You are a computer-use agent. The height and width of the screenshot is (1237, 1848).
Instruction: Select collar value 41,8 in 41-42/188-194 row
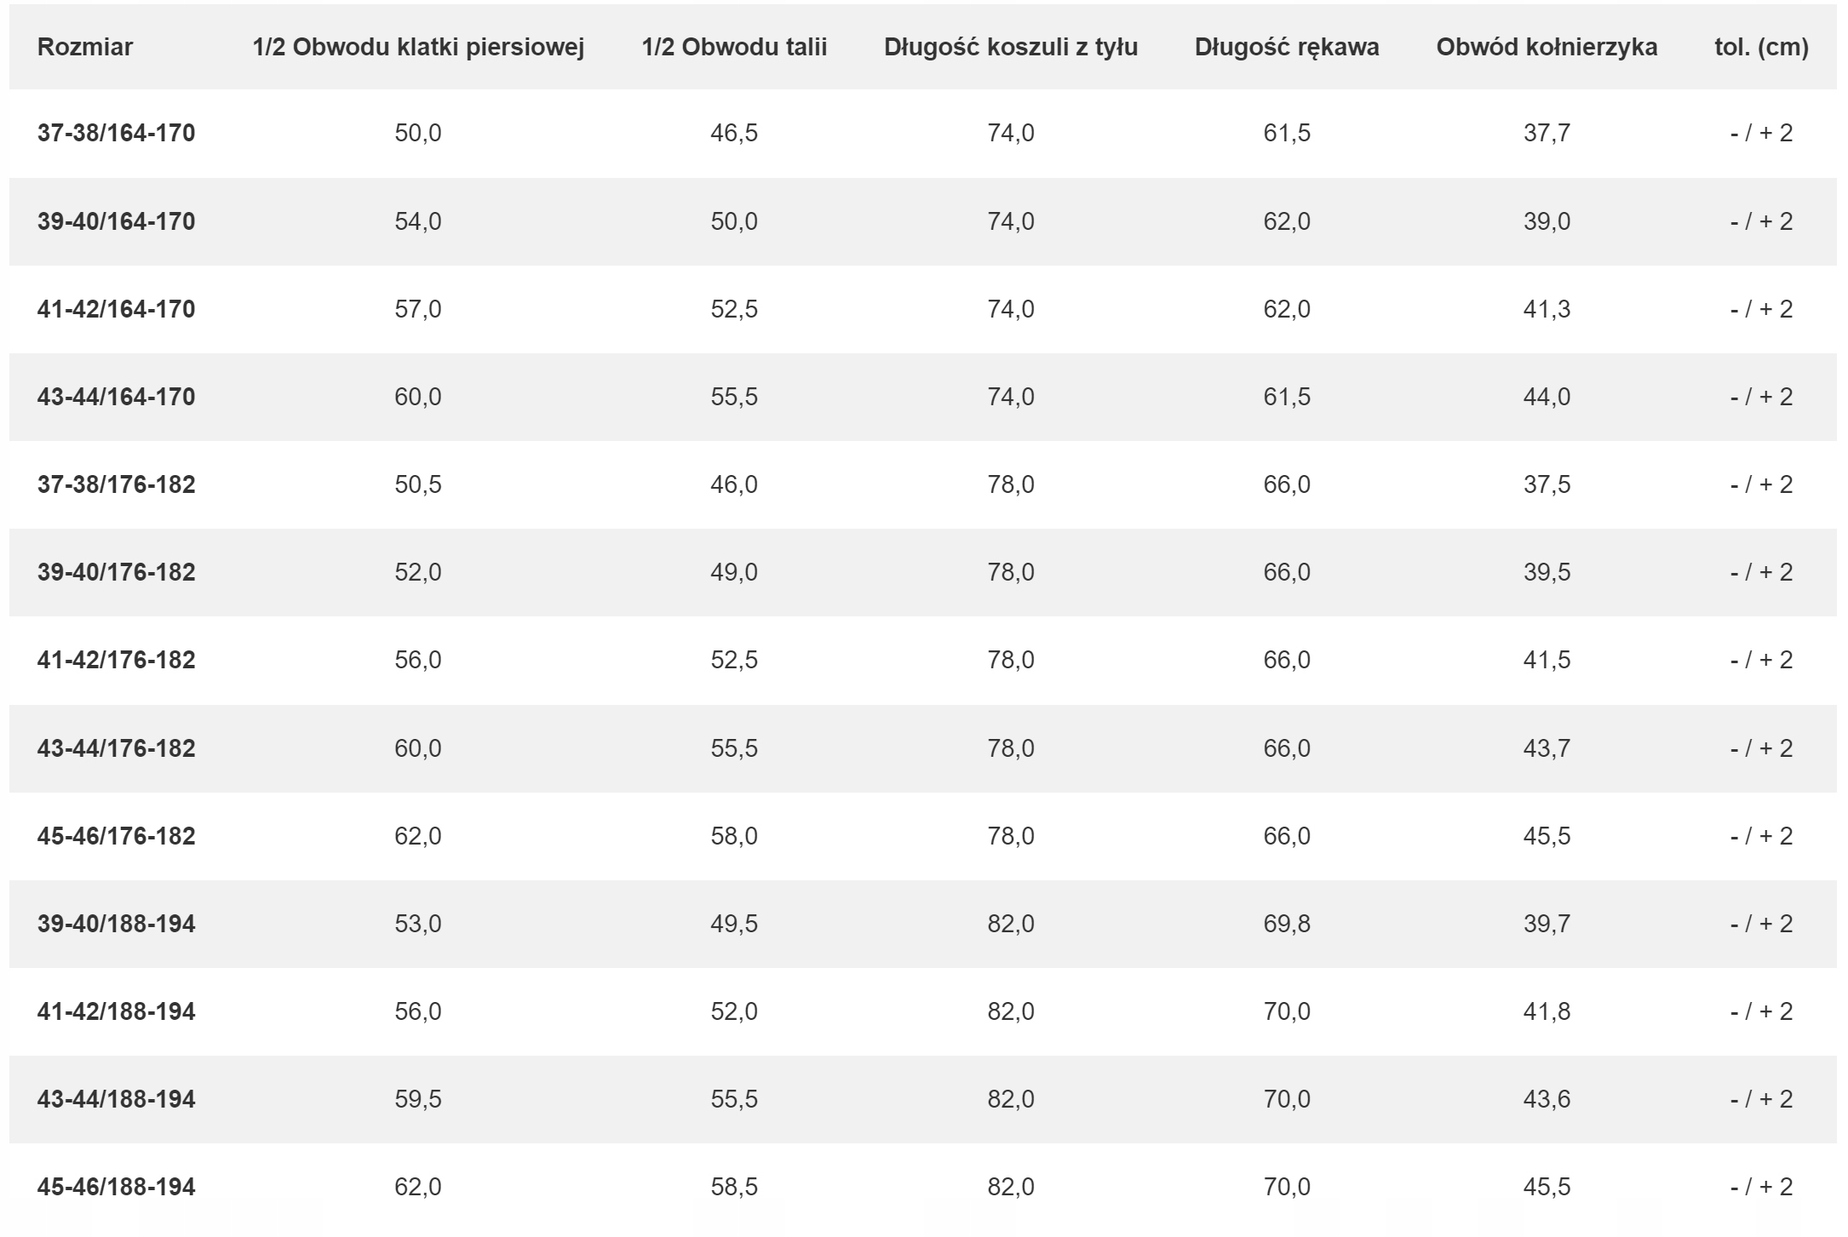(x=1547, y=1011)
